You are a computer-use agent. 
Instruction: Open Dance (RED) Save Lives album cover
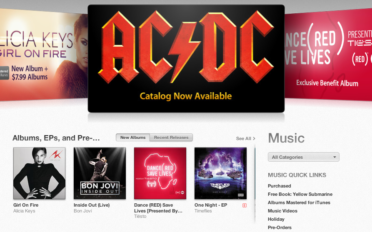tap(160, 173)
